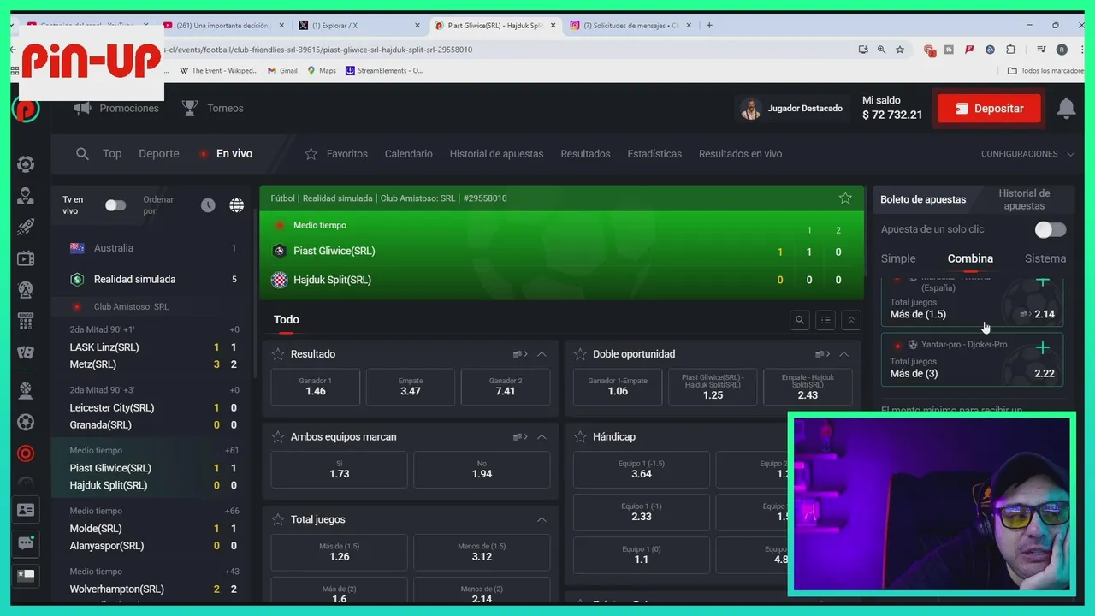Bet on Ganador 1 at 1.46
The height and width of the screenshot is (616, 1095).
tap(316, 387)
